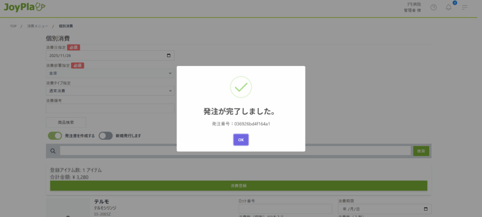Navigate to 消費メニュー breadcrumb

click(x=37, y=26)
